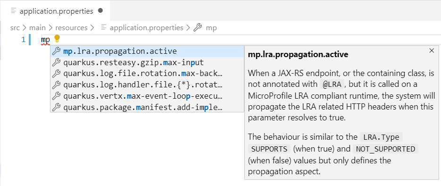Select quarkus.resteasy.gzip.max-input suggestion
This screenshot has width=441, height=186.
coord(147,62)
